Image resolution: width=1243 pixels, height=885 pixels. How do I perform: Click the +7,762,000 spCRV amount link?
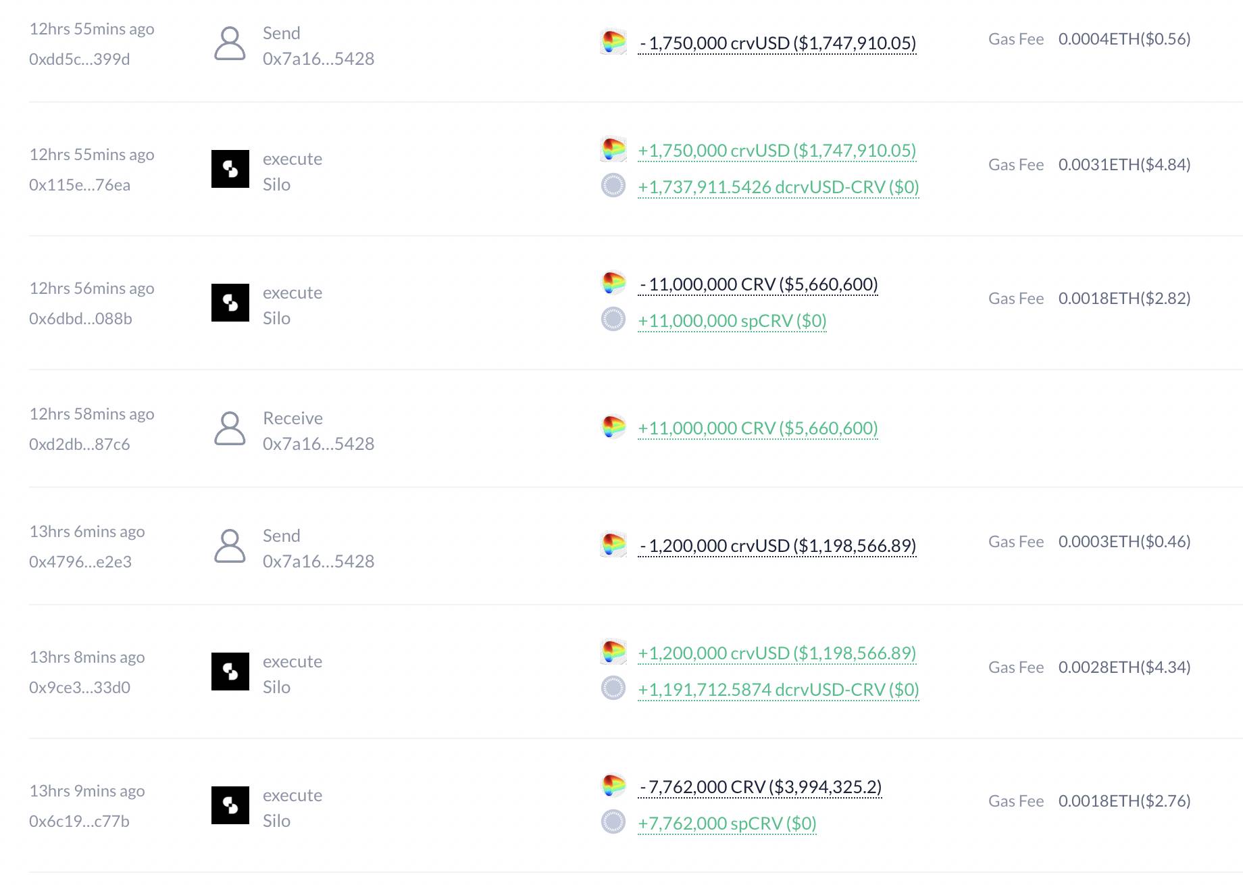(x=727, y=824)
